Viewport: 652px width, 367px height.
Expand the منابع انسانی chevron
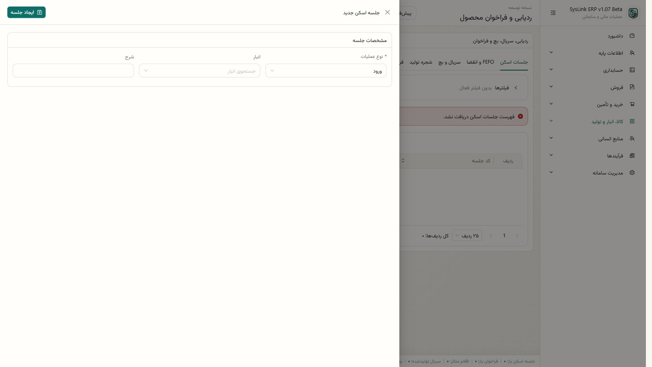click(551, 138)
